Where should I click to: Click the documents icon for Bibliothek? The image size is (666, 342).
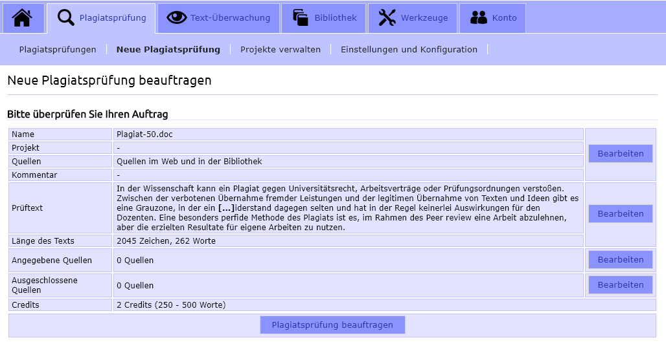click(301, 18)
